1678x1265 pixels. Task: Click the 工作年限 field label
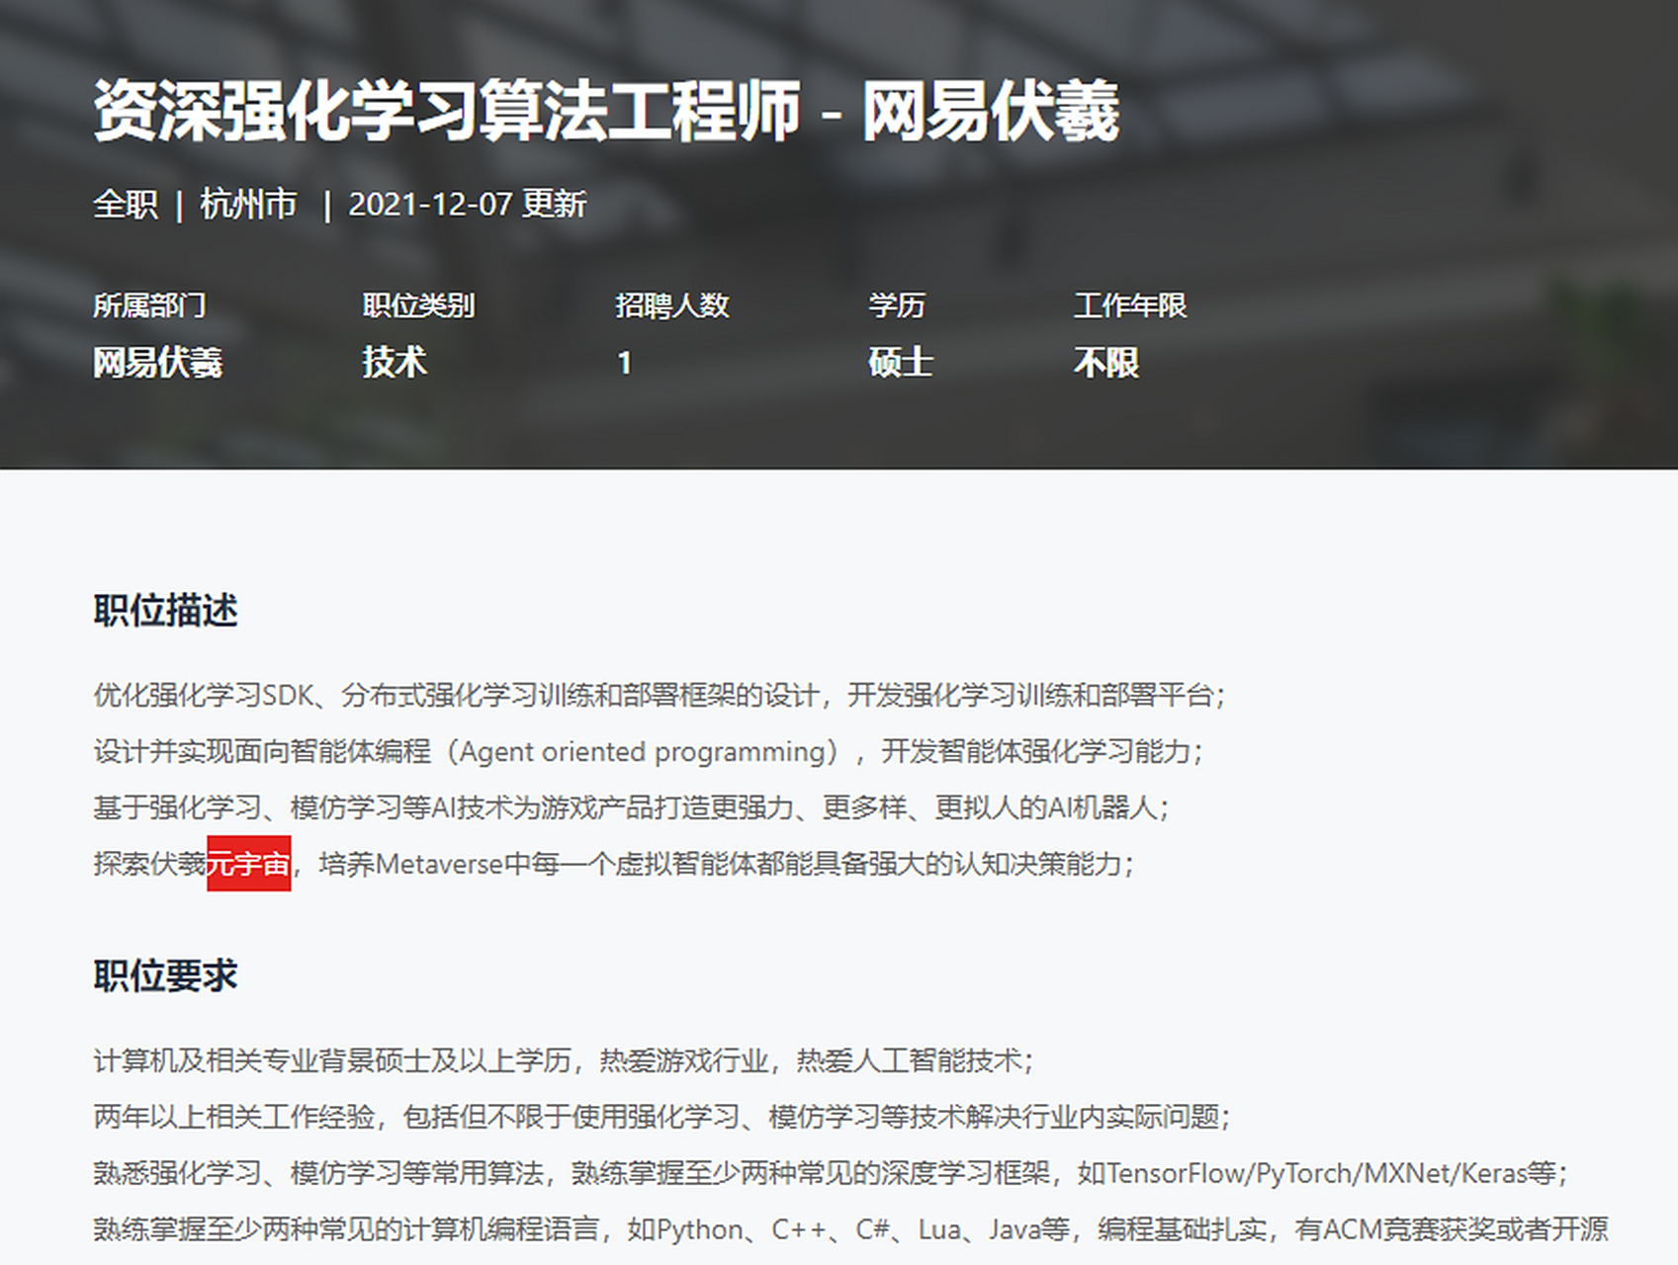[x=1133, y=306]
